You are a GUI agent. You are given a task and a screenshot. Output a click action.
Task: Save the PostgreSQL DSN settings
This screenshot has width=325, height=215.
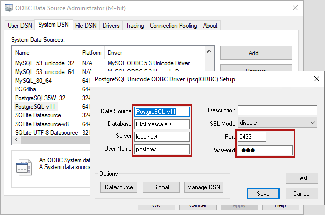click(263, 194)
